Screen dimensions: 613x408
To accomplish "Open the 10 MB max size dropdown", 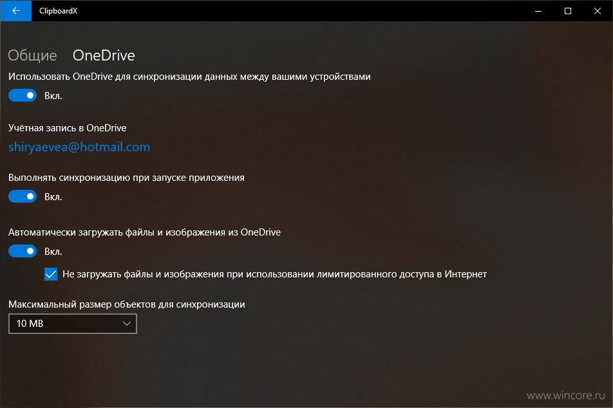I will (x=73, y=324).
